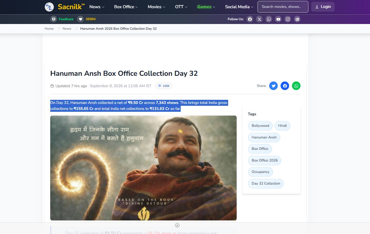Select the Box Office 2026 tag
This screenshot has width=370, height=234.
[x=264, y=160]
